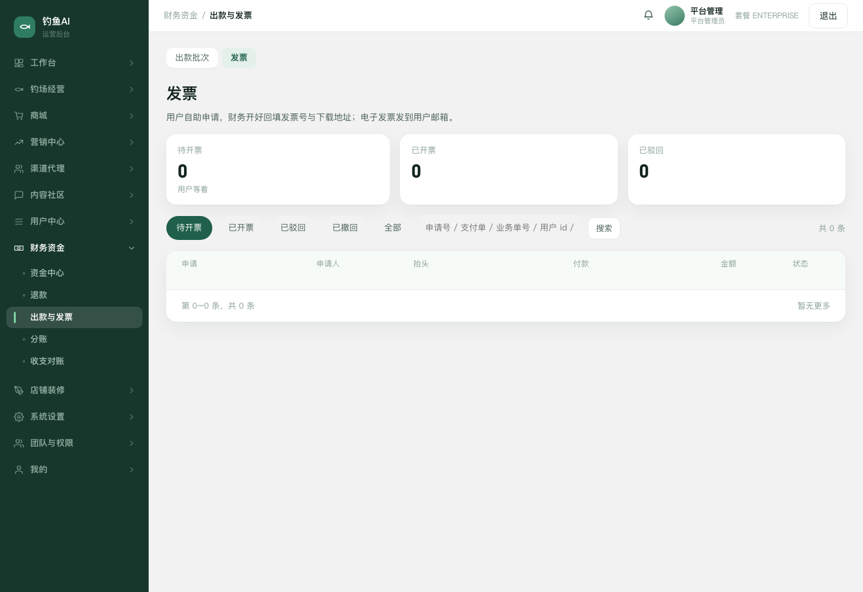Expand the 钓场经营 menu chevron
863x592 pixels.
(132, 89)
